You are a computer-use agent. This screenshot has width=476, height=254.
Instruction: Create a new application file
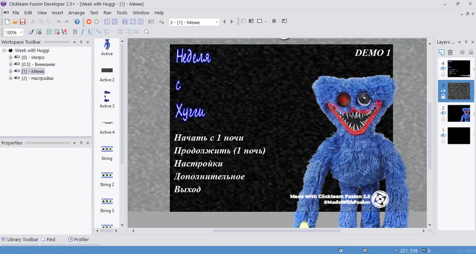coord(7,22)
